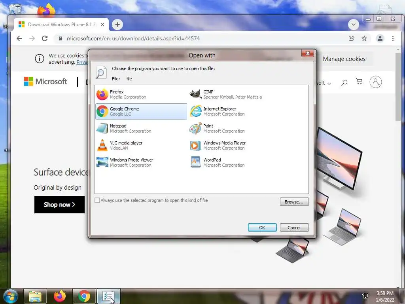Reload the Microsoft download page
Image resolution: width=405 pixels, height=304 pixels.
(45, 38)
